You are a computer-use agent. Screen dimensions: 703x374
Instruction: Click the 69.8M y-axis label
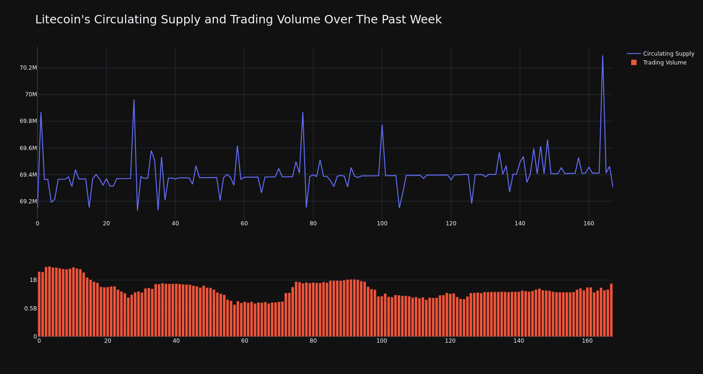click(28, 121)
